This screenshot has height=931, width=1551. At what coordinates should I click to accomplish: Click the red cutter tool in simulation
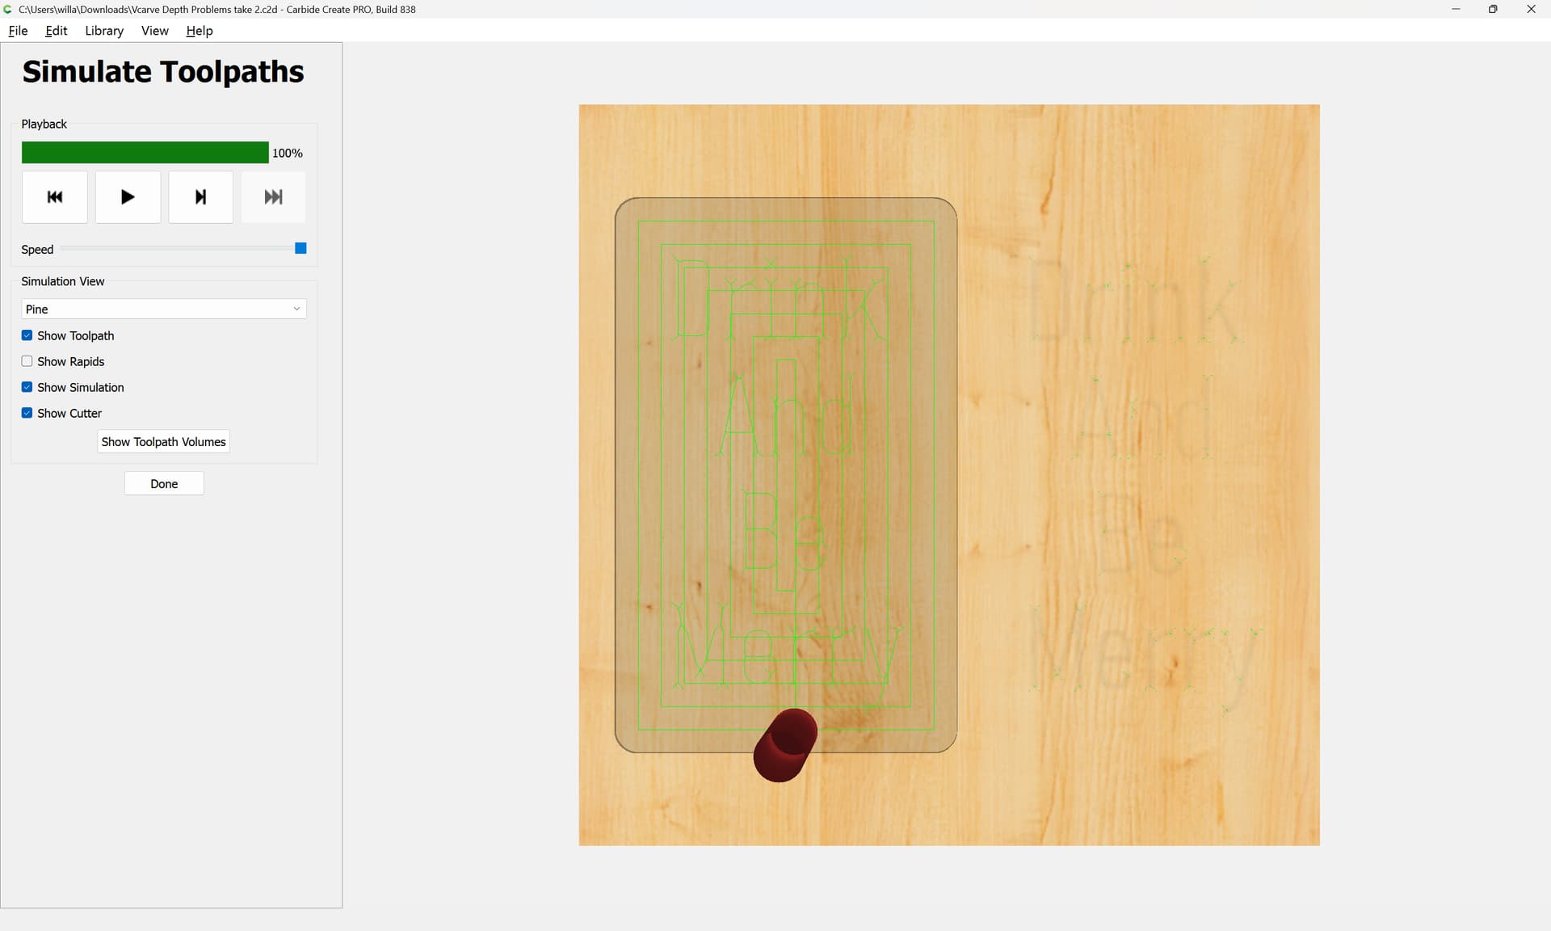coord(784,745)
